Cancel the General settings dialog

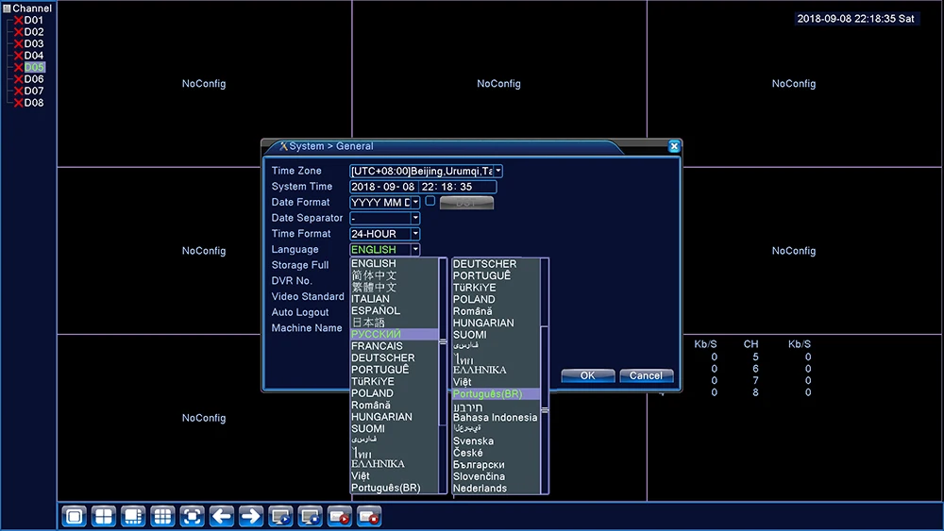coord(646,375)
